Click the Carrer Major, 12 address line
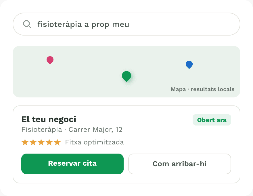The width and height of the screenshot is (253, 196). 95,130
